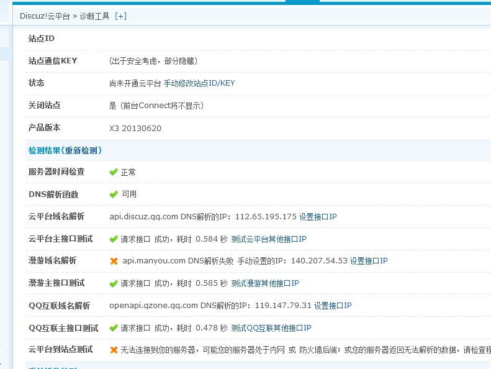Click 测试漫游其他接口IP link
The image size is (491, 369).
point(265,283)
